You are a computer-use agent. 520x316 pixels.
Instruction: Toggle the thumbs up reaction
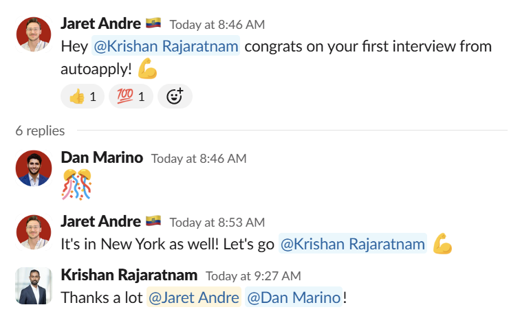pos(83,96)
